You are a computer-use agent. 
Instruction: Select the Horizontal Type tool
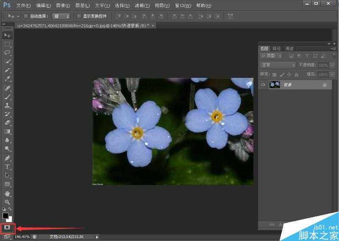[7, 166]
